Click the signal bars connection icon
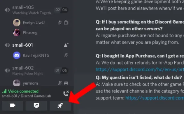184x114 pixels. point(4,91)
